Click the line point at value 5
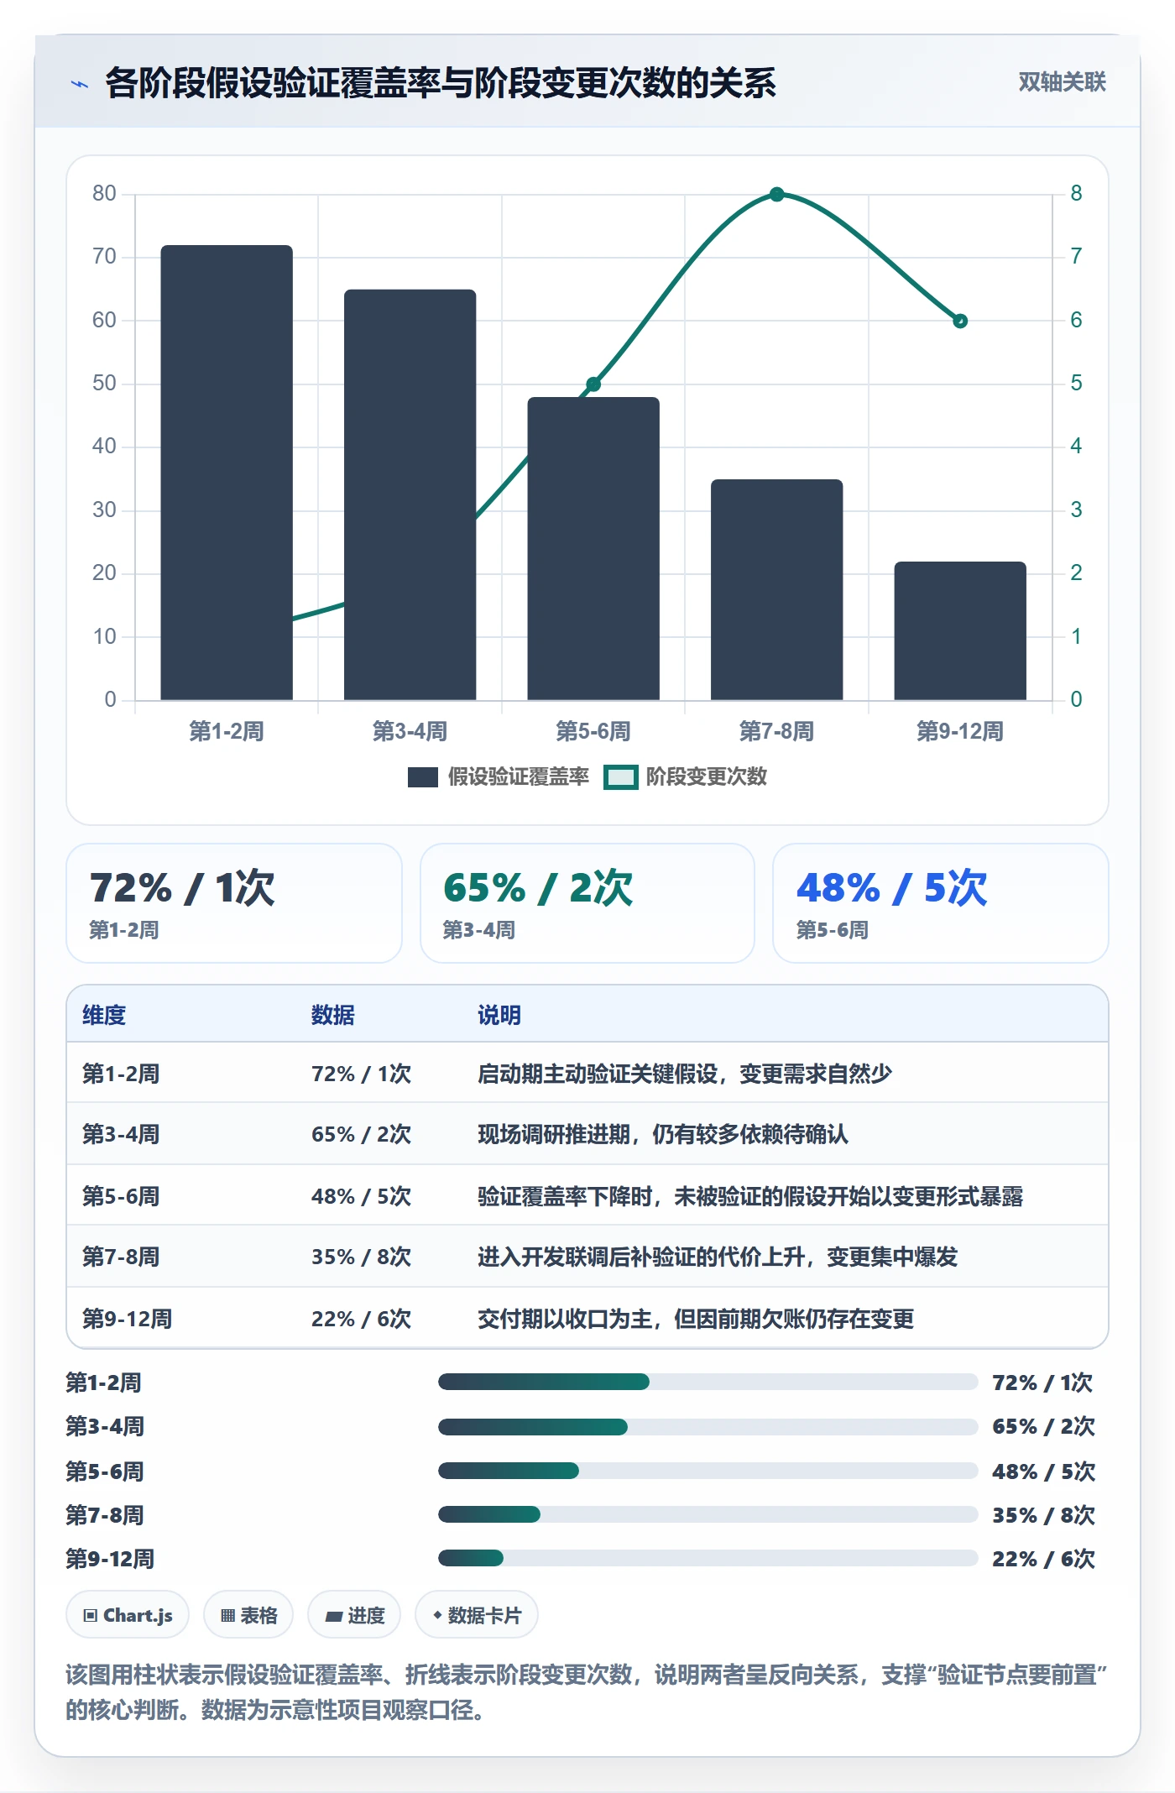 pos(593,384)
